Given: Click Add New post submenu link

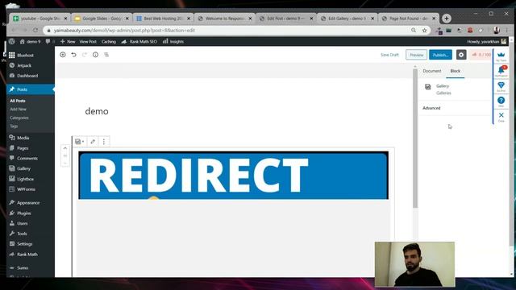Looking at the screenshot, I should [18, 110].
